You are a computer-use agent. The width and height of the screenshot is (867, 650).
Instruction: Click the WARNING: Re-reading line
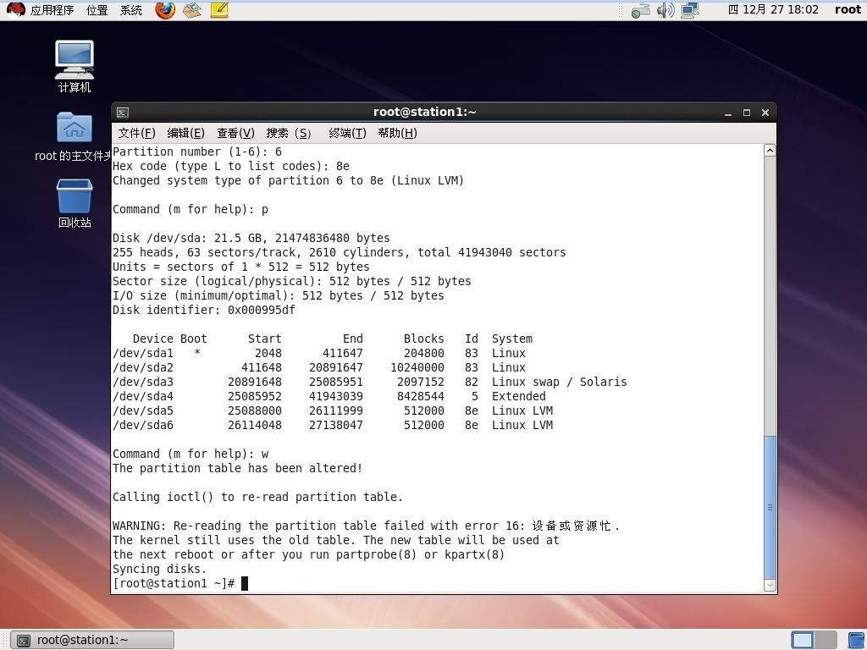(366, 526)
